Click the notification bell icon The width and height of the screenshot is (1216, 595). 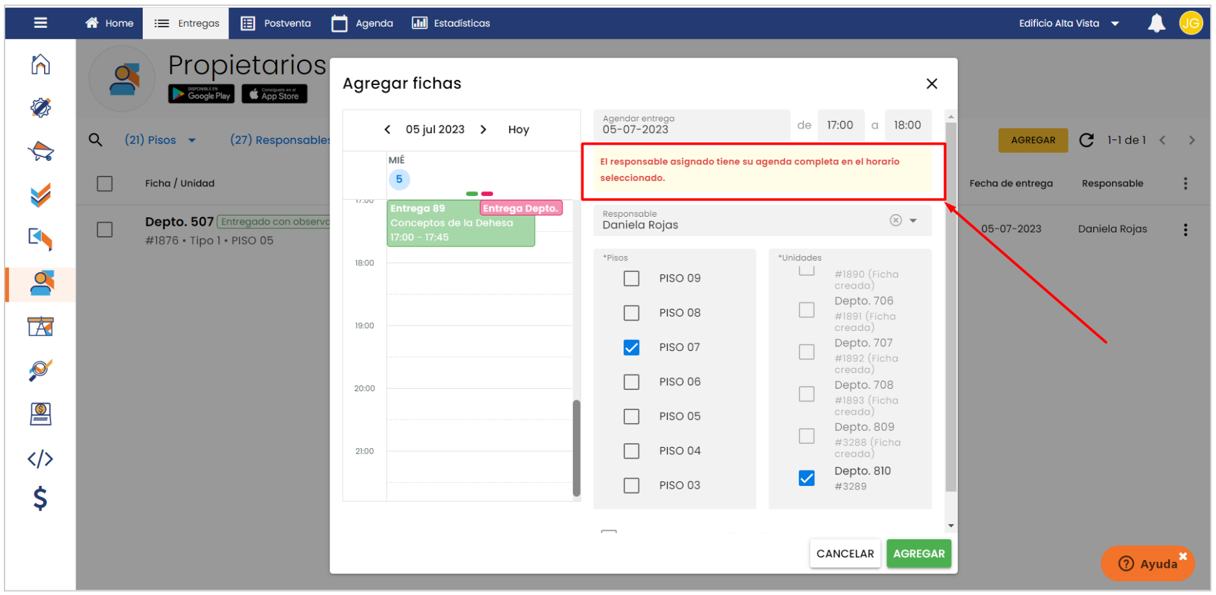coord(1156,23)
